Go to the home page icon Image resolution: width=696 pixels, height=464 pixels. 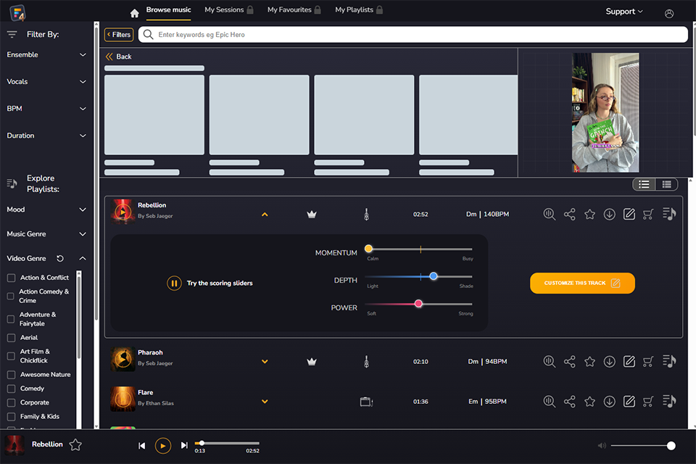pos(135,13)
